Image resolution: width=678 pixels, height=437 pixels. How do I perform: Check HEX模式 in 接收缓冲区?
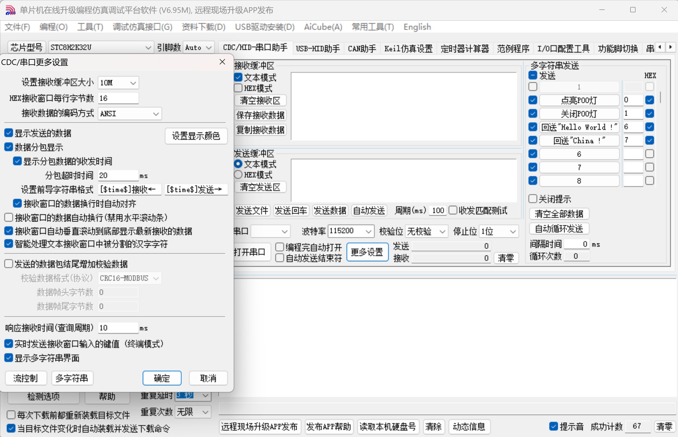pyautogui.click(x=238, y=88)
